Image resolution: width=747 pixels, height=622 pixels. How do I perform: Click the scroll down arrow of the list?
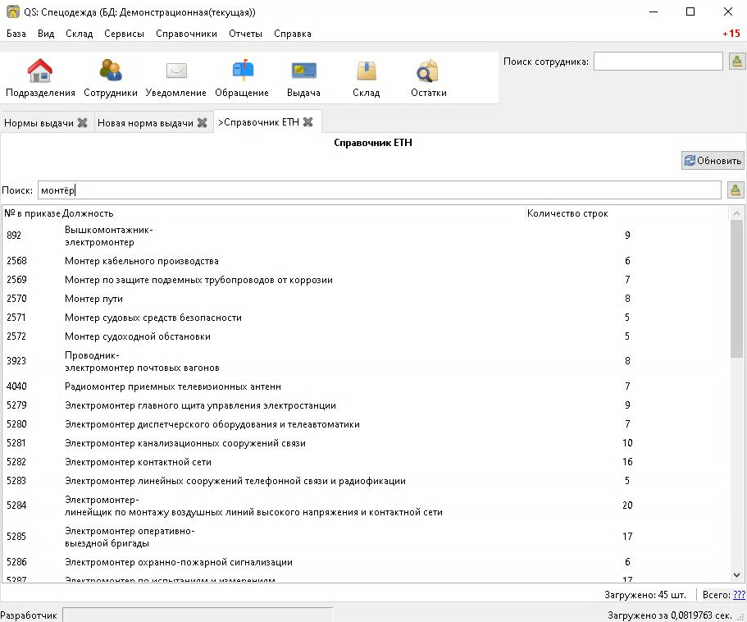pos(736,574)
